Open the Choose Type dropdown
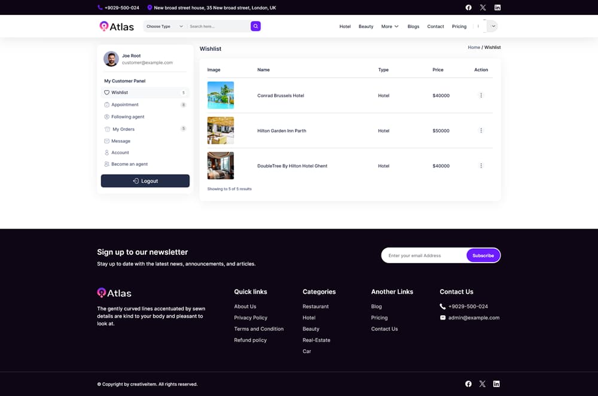The width and height of the screenshot is (598, 396). coord(165,26)
